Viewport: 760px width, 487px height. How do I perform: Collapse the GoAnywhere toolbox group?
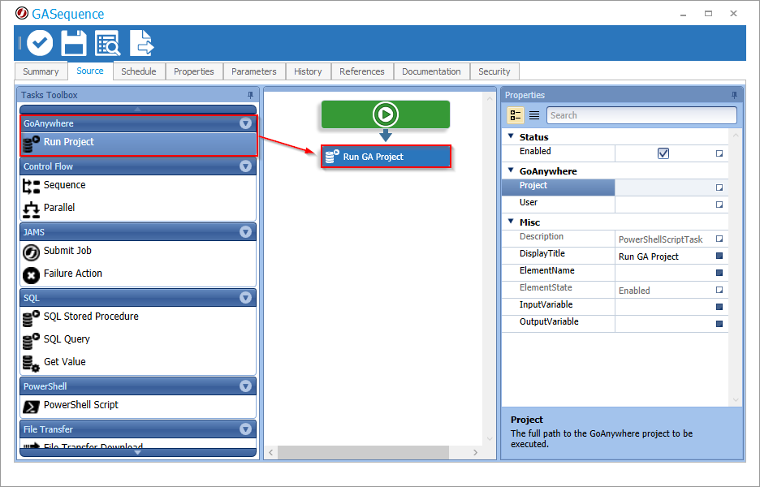tap(246, 123)
